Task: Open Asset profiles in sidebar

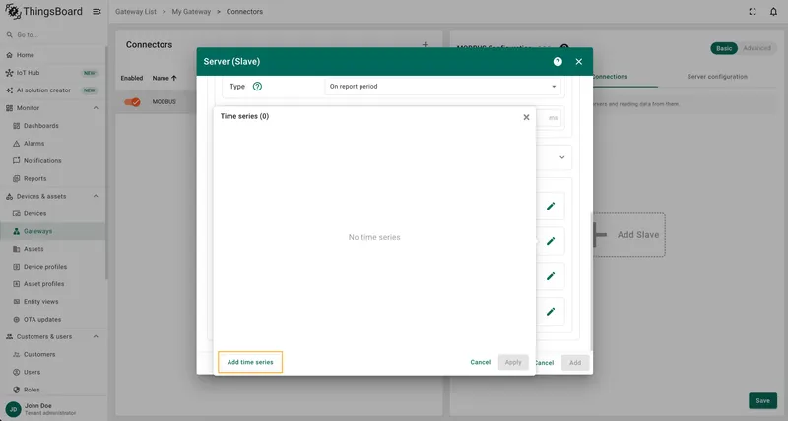Action: coord(53,284)
